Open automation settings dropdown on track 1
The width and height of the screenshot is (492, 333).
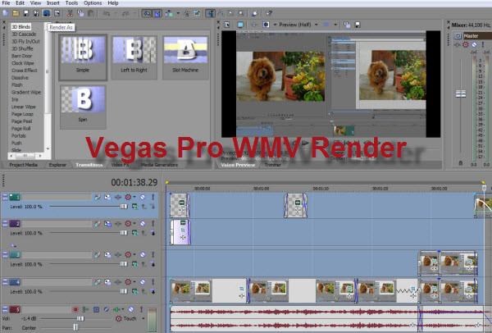pos(134,197)
